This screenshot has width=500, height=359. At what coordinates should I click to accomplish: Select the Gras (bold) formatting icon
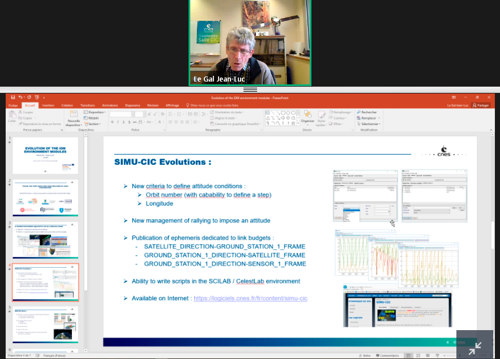point(112,121)
